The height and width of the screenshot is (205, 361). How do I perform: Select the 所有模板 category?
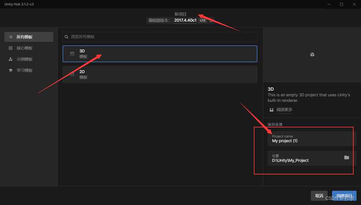(x=29, y=37)
